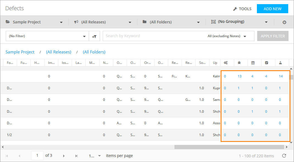Viewport: 294px width, 162px height.
Task: Go to the next page
Action: 64,156
